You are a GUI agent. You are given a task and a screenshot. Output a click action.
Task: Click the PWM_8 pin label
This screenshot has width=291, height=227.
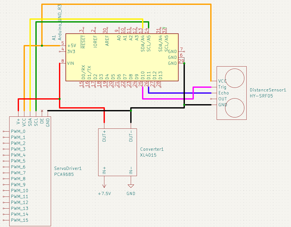(18, 179)
